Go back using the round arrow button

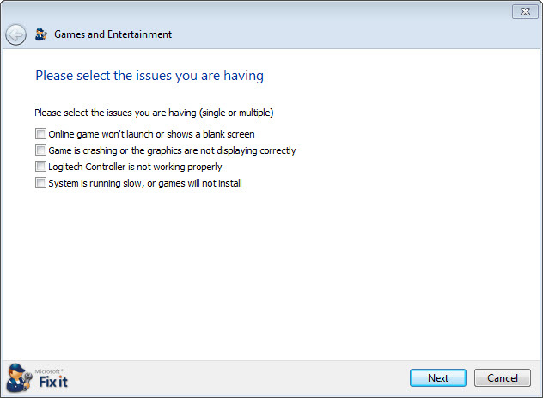tap(15, 34)
